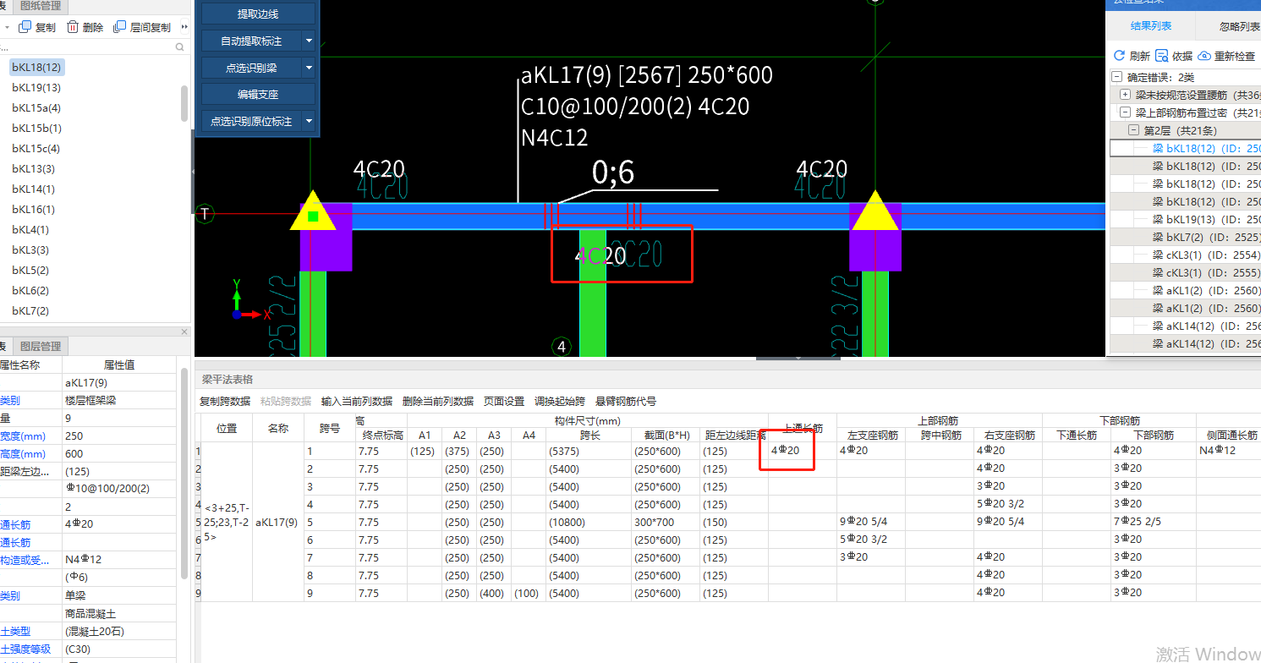The image size is (1261, 663).
Task: Click the 300*700 section cell
Action: coord(665,522)
